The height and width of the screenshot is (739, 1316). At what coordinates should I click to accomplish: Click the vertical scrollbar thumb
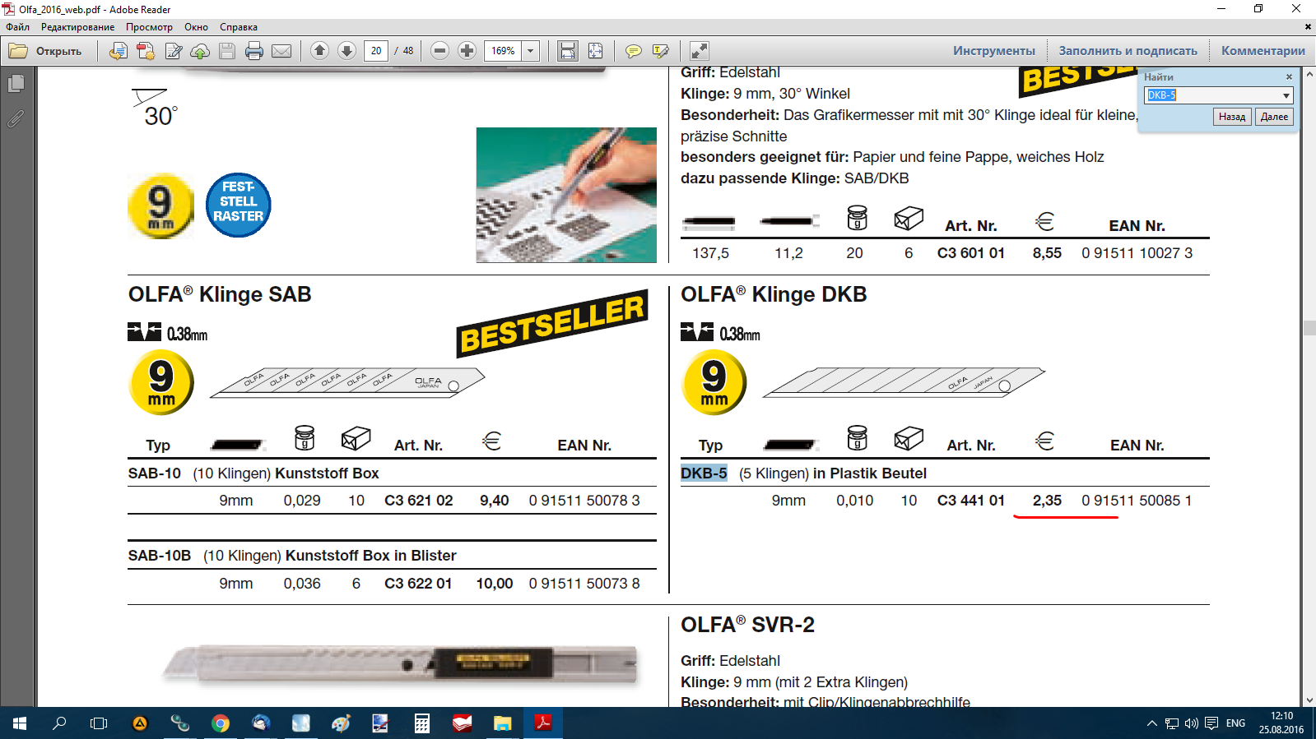1309,327
